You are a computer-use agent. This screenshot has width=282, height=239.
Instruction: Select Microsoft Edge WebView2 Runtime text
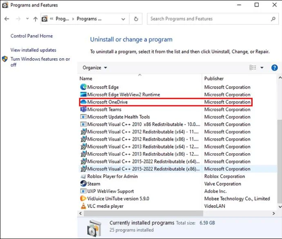(123, 95)
